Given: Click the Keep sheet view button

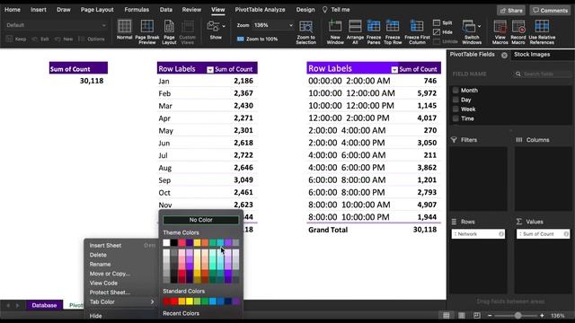Looking at the screenshot, I should pos(16,39).
